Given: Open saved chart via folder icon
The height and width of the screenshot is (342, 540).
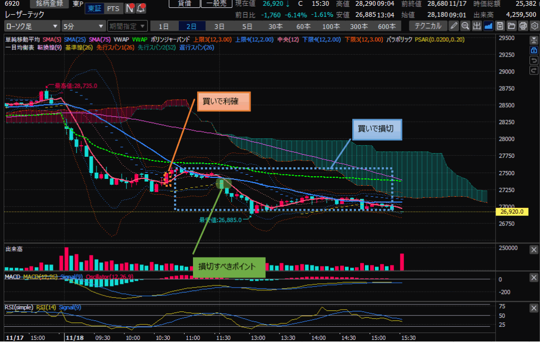Looking at the screenshot, I should 512,25.
